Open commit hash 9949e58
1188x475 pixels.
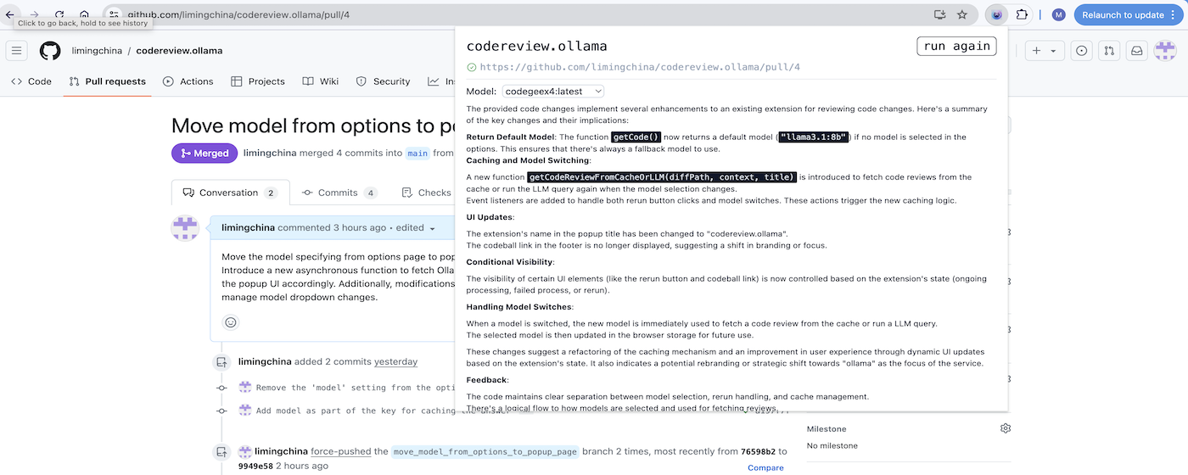pos(255,466)
